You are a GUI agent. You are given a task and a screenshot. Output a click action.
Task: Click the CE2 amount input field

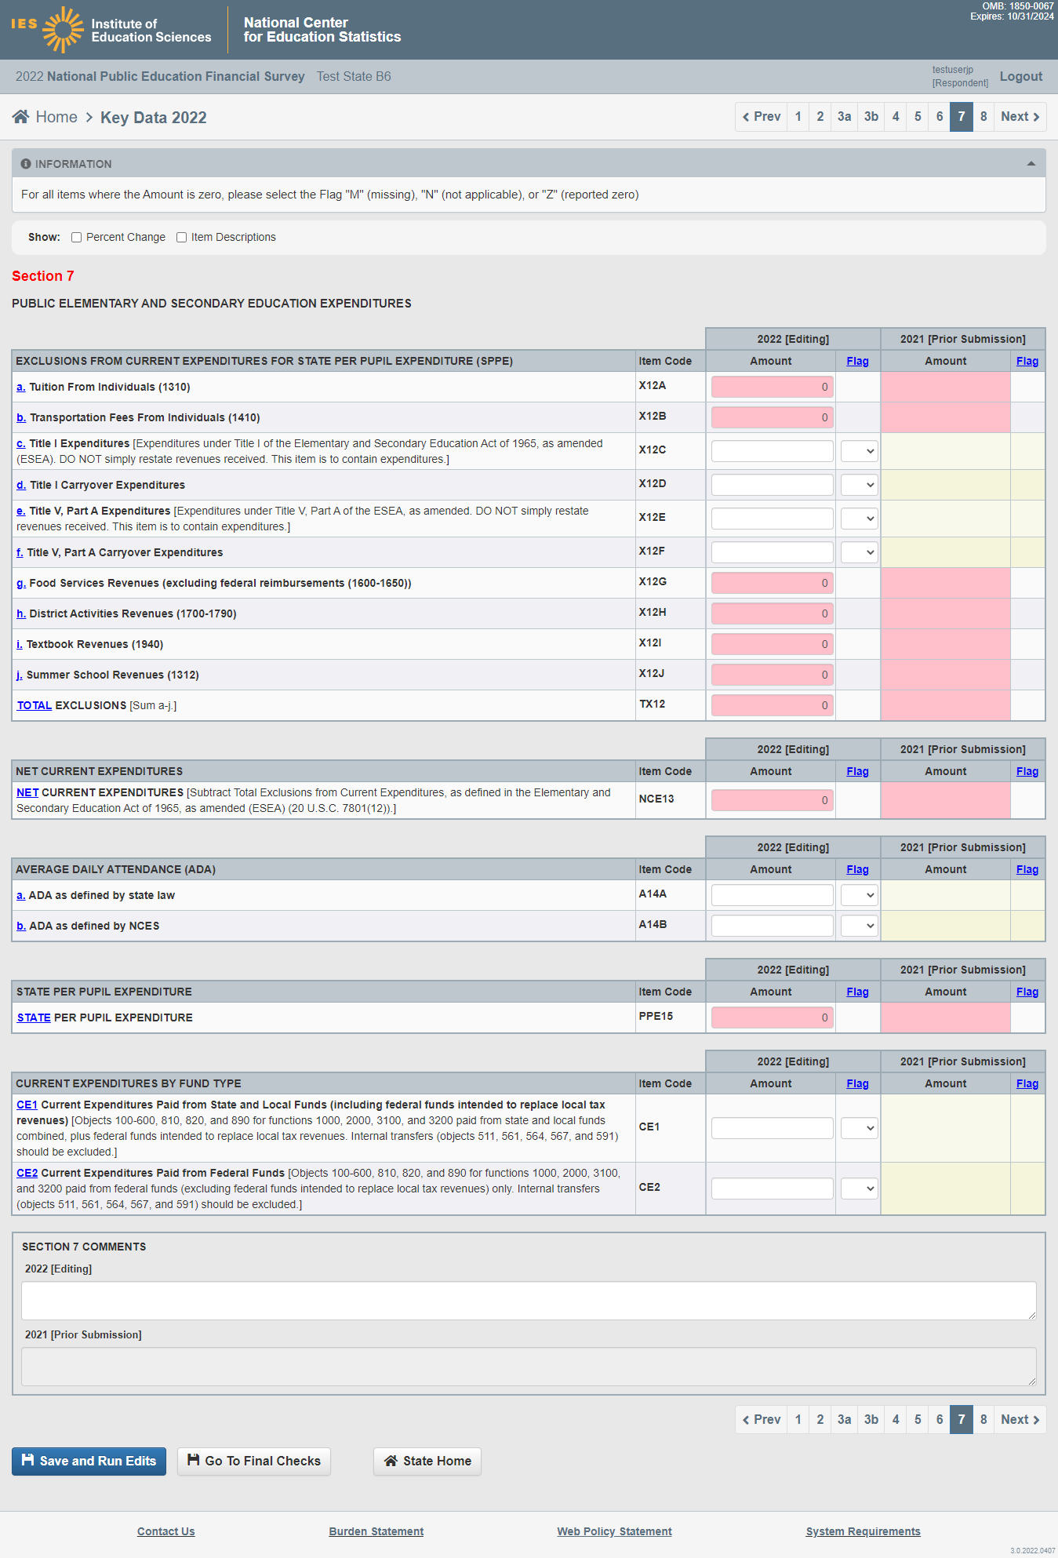(x=773, y=1189)
